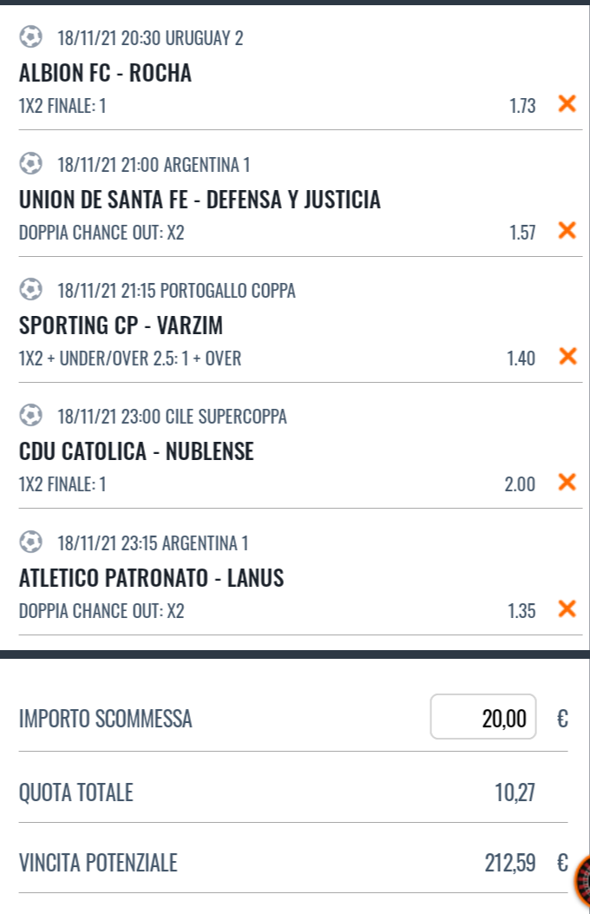Screen dimensions: 590x914
Task: Remove Union de Santa Fe bet selection
Action: click(567, 230)
